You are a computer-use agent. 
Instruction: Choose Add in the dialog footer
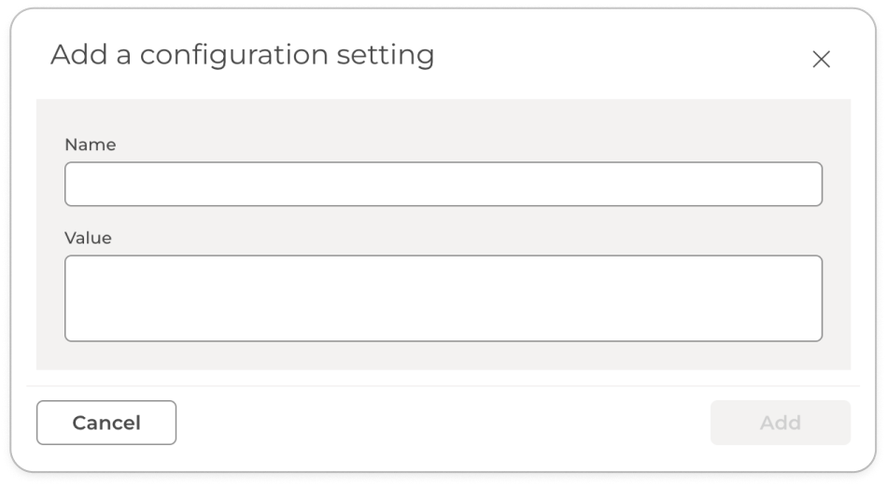[x=780, y=423]
